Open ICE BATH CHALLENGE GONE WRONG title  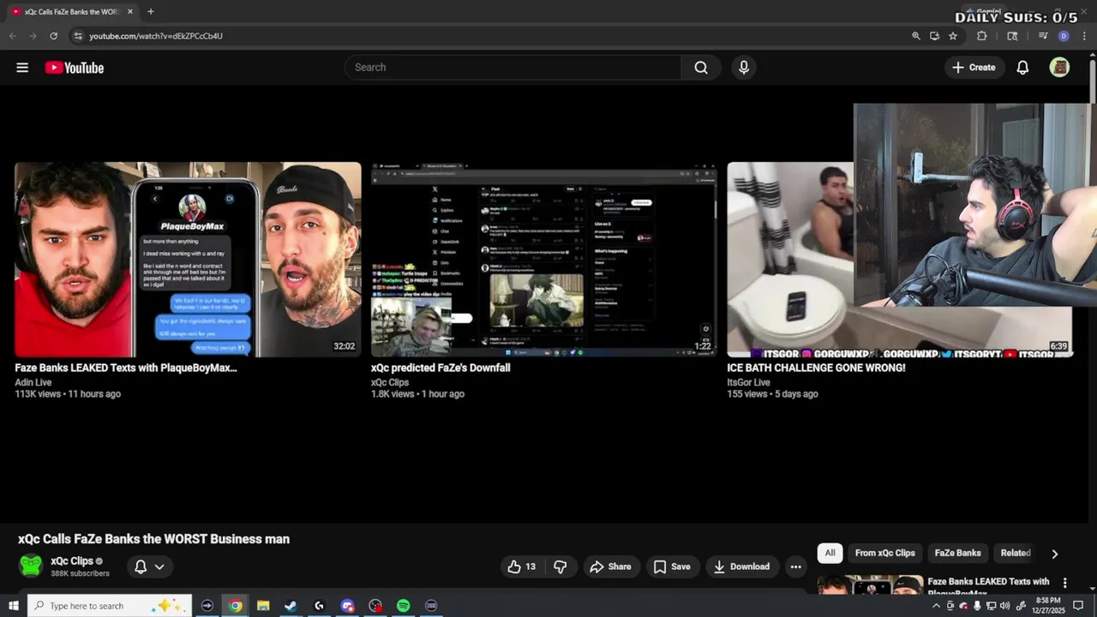coord(816,368)
